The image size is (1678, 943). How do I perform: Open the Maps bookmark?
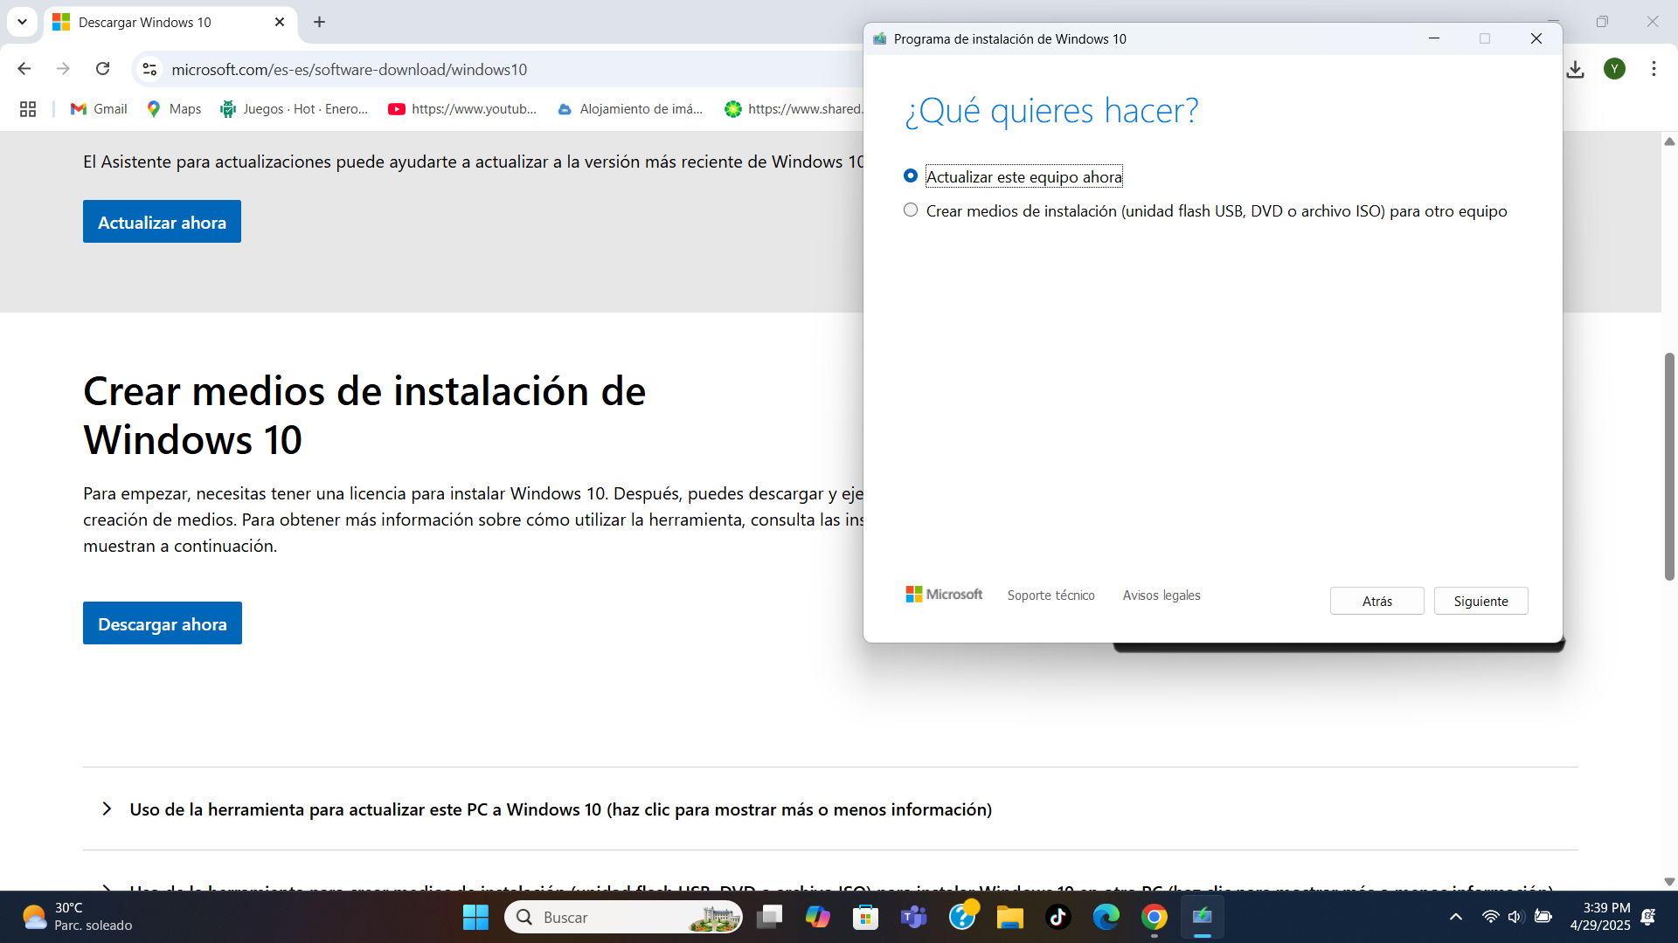(174, 109)
